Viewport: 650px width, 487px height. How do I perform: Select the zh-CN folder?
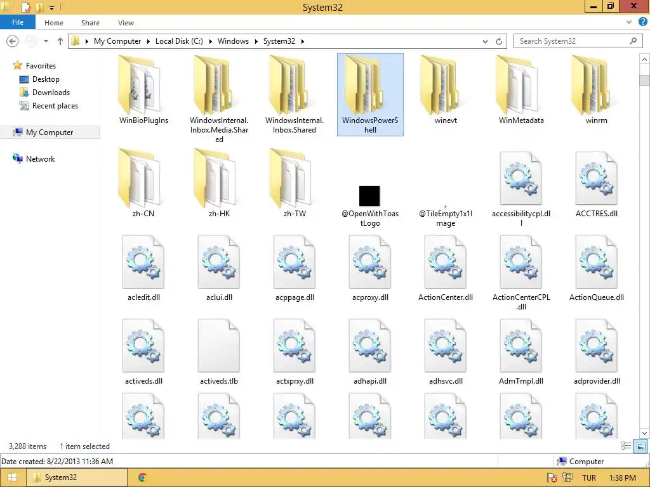pyautogui.click(x=143, y=183)
